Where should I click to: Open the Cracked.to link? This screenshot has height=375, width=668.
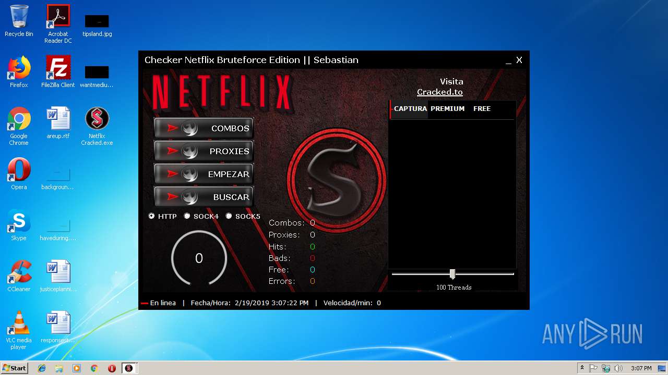pos(440,92)
